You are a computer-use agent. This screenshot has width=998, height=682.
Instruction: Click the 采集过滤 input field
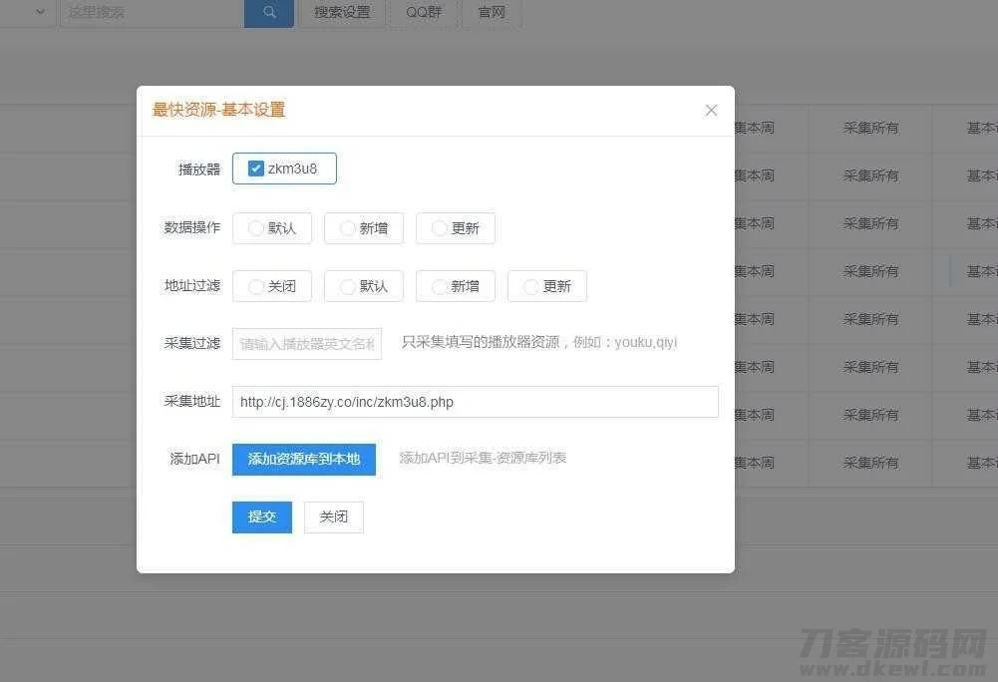tap(306, 343)
